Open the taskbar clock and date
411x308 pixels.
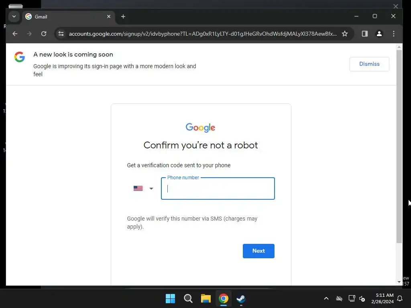[x=383, y=298]
